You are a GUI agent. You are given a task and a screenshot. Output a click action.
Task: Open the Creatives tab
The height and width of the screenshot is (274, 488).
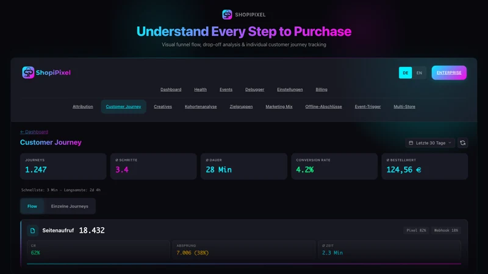[x=163, y=107]
